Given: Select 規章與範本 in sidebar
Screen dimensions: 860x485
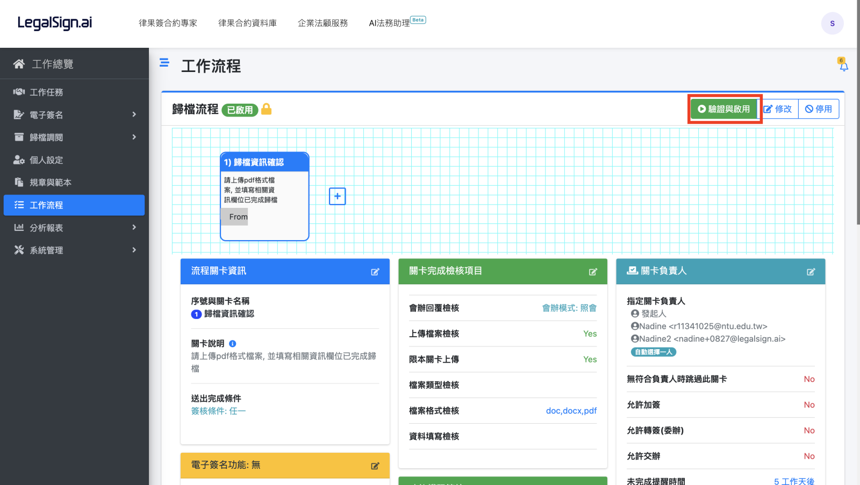Looking at the screenshot, I should pyautogui.click(x=74, y=182).
